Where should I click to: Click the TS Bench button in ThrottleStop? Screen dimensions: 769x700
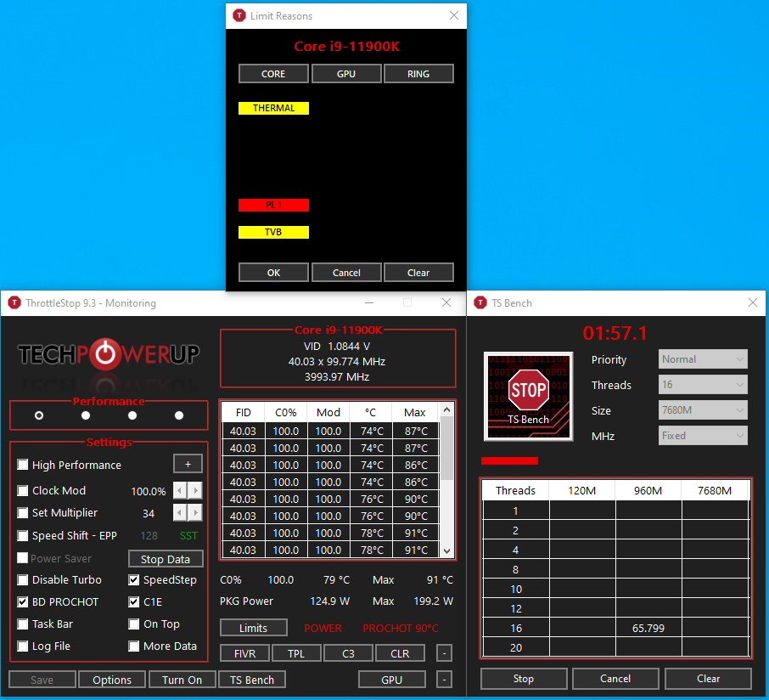coord(252,680)
